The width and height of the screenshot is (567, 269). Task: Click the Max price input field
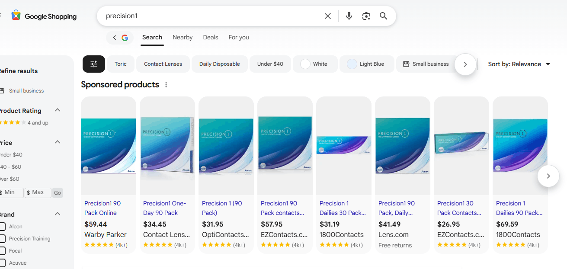click(x=38, y=192)
